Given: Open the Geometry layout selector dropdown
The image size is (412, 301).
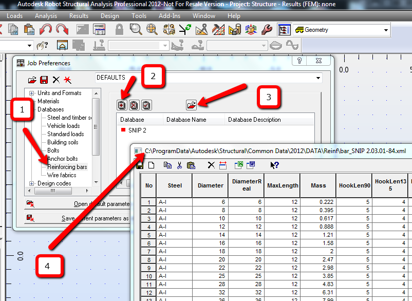Looking at the screenshot, I should tap(386, 30).
